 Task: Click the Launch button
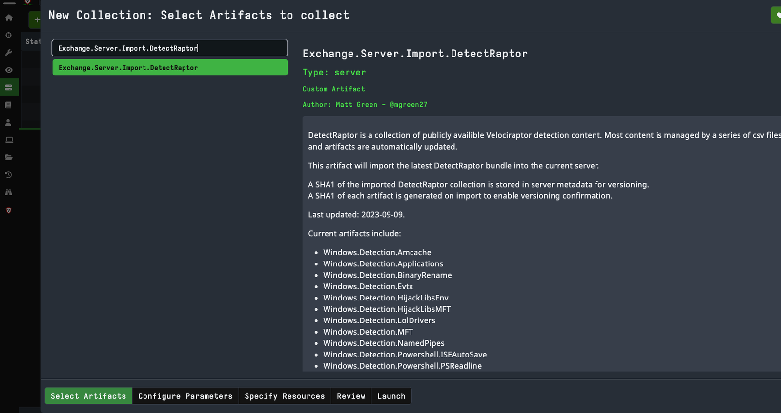coord(391,396)
